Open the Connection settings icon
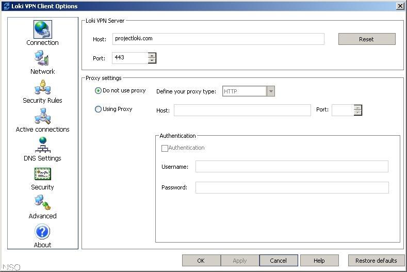The image size is (407, 272). [43, 29]
